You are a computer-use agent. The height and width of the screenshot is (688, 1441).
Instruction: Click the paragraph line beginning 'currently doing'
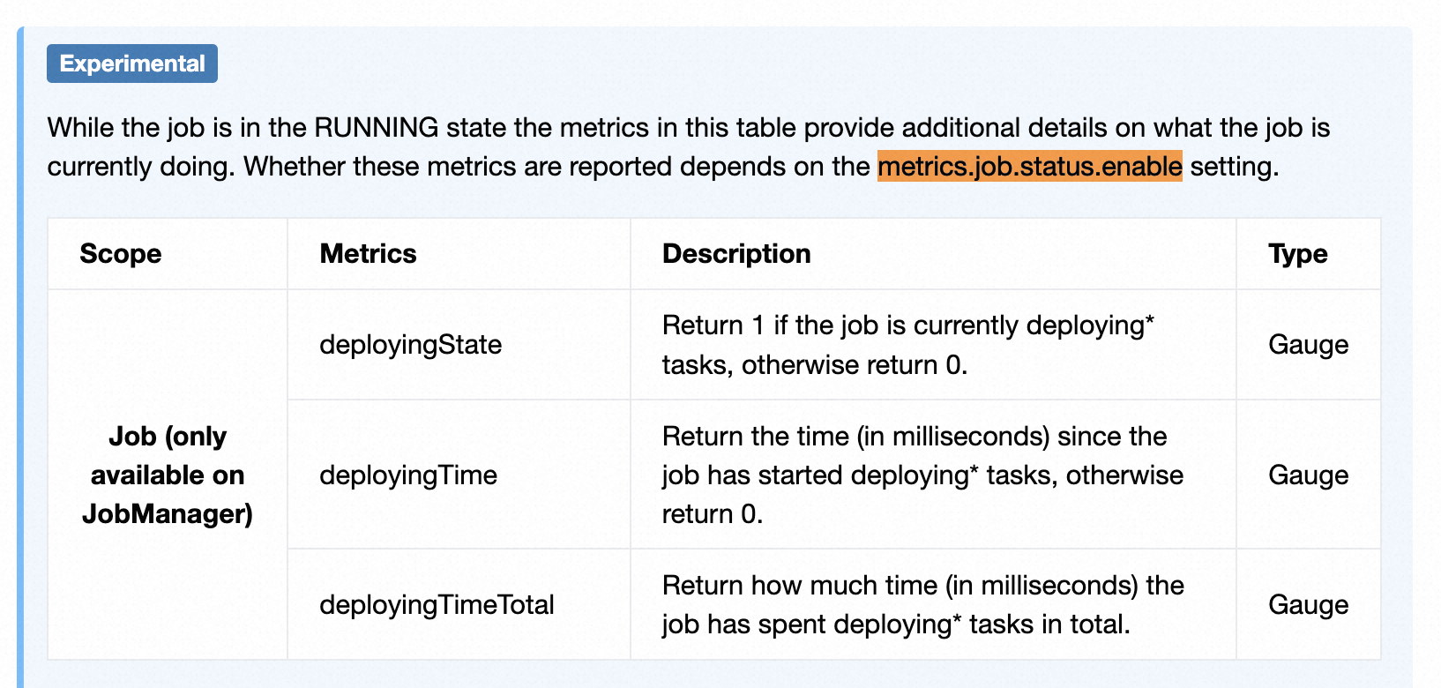point(663,166)
